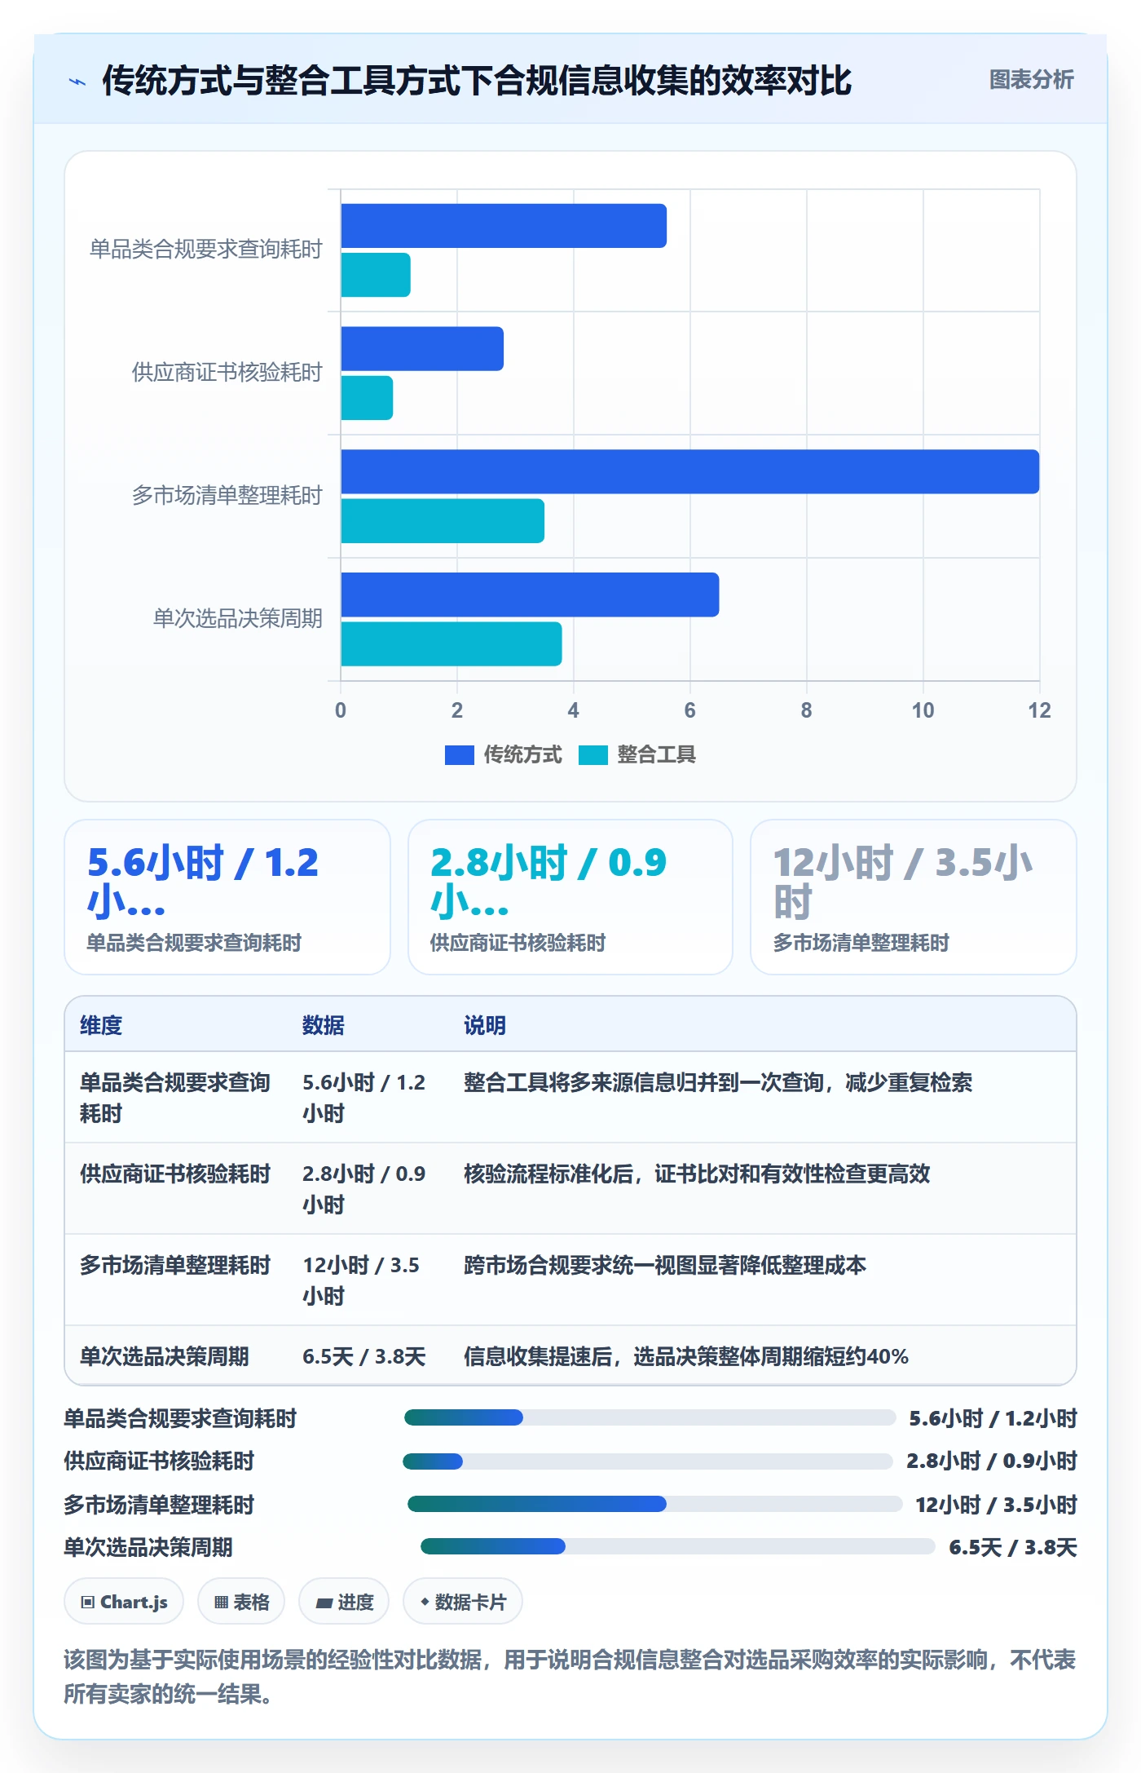The height and width of the screenshot is (1773, 1141).
Task: Click the description 整合工具将多来源信息归并到一次查询
Action: click(718, 1082)
